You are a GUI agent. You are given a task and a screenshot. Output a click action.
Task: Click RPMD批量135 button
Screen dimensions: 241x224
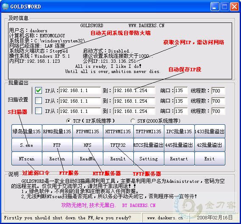57,132
